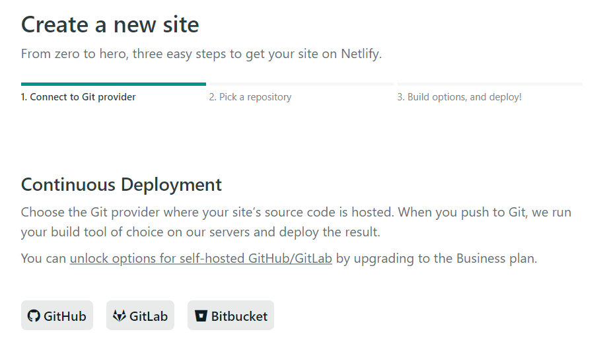
Task: Click the Continuous Deployment heading
Action: [x=121, y=185]
